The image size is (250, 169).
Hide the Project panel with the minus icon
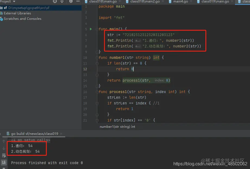78,1
